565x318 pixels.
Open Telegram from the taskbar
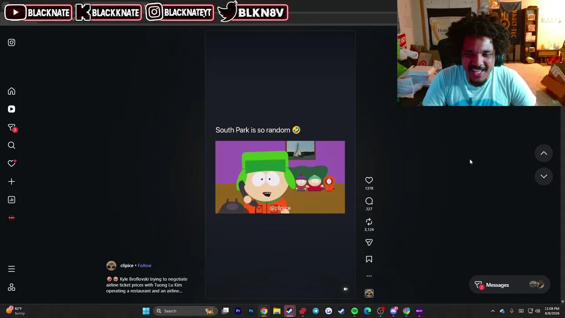pyautogui.click(x=316, y=311)
